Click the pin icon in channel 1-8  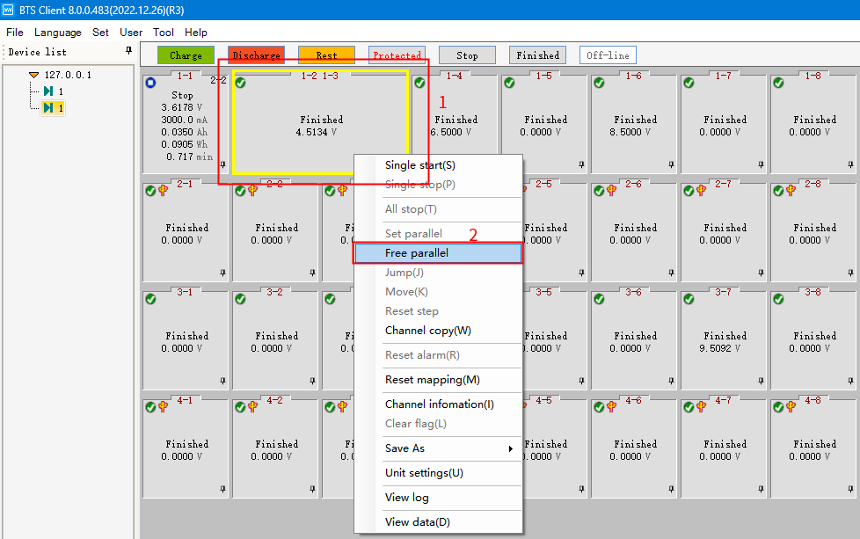point(850,164)
